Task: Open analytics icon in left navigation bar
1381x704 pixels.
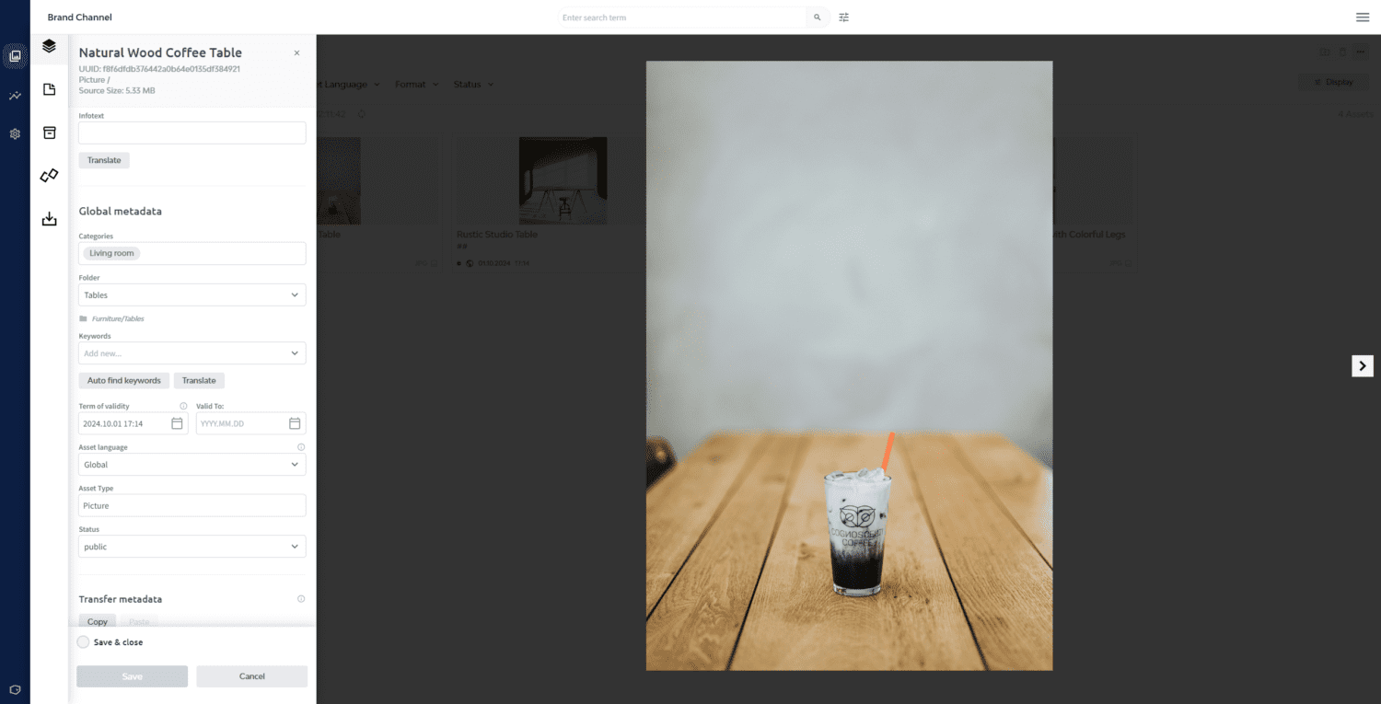Action: pyautogui.click(x=15, y=96)
